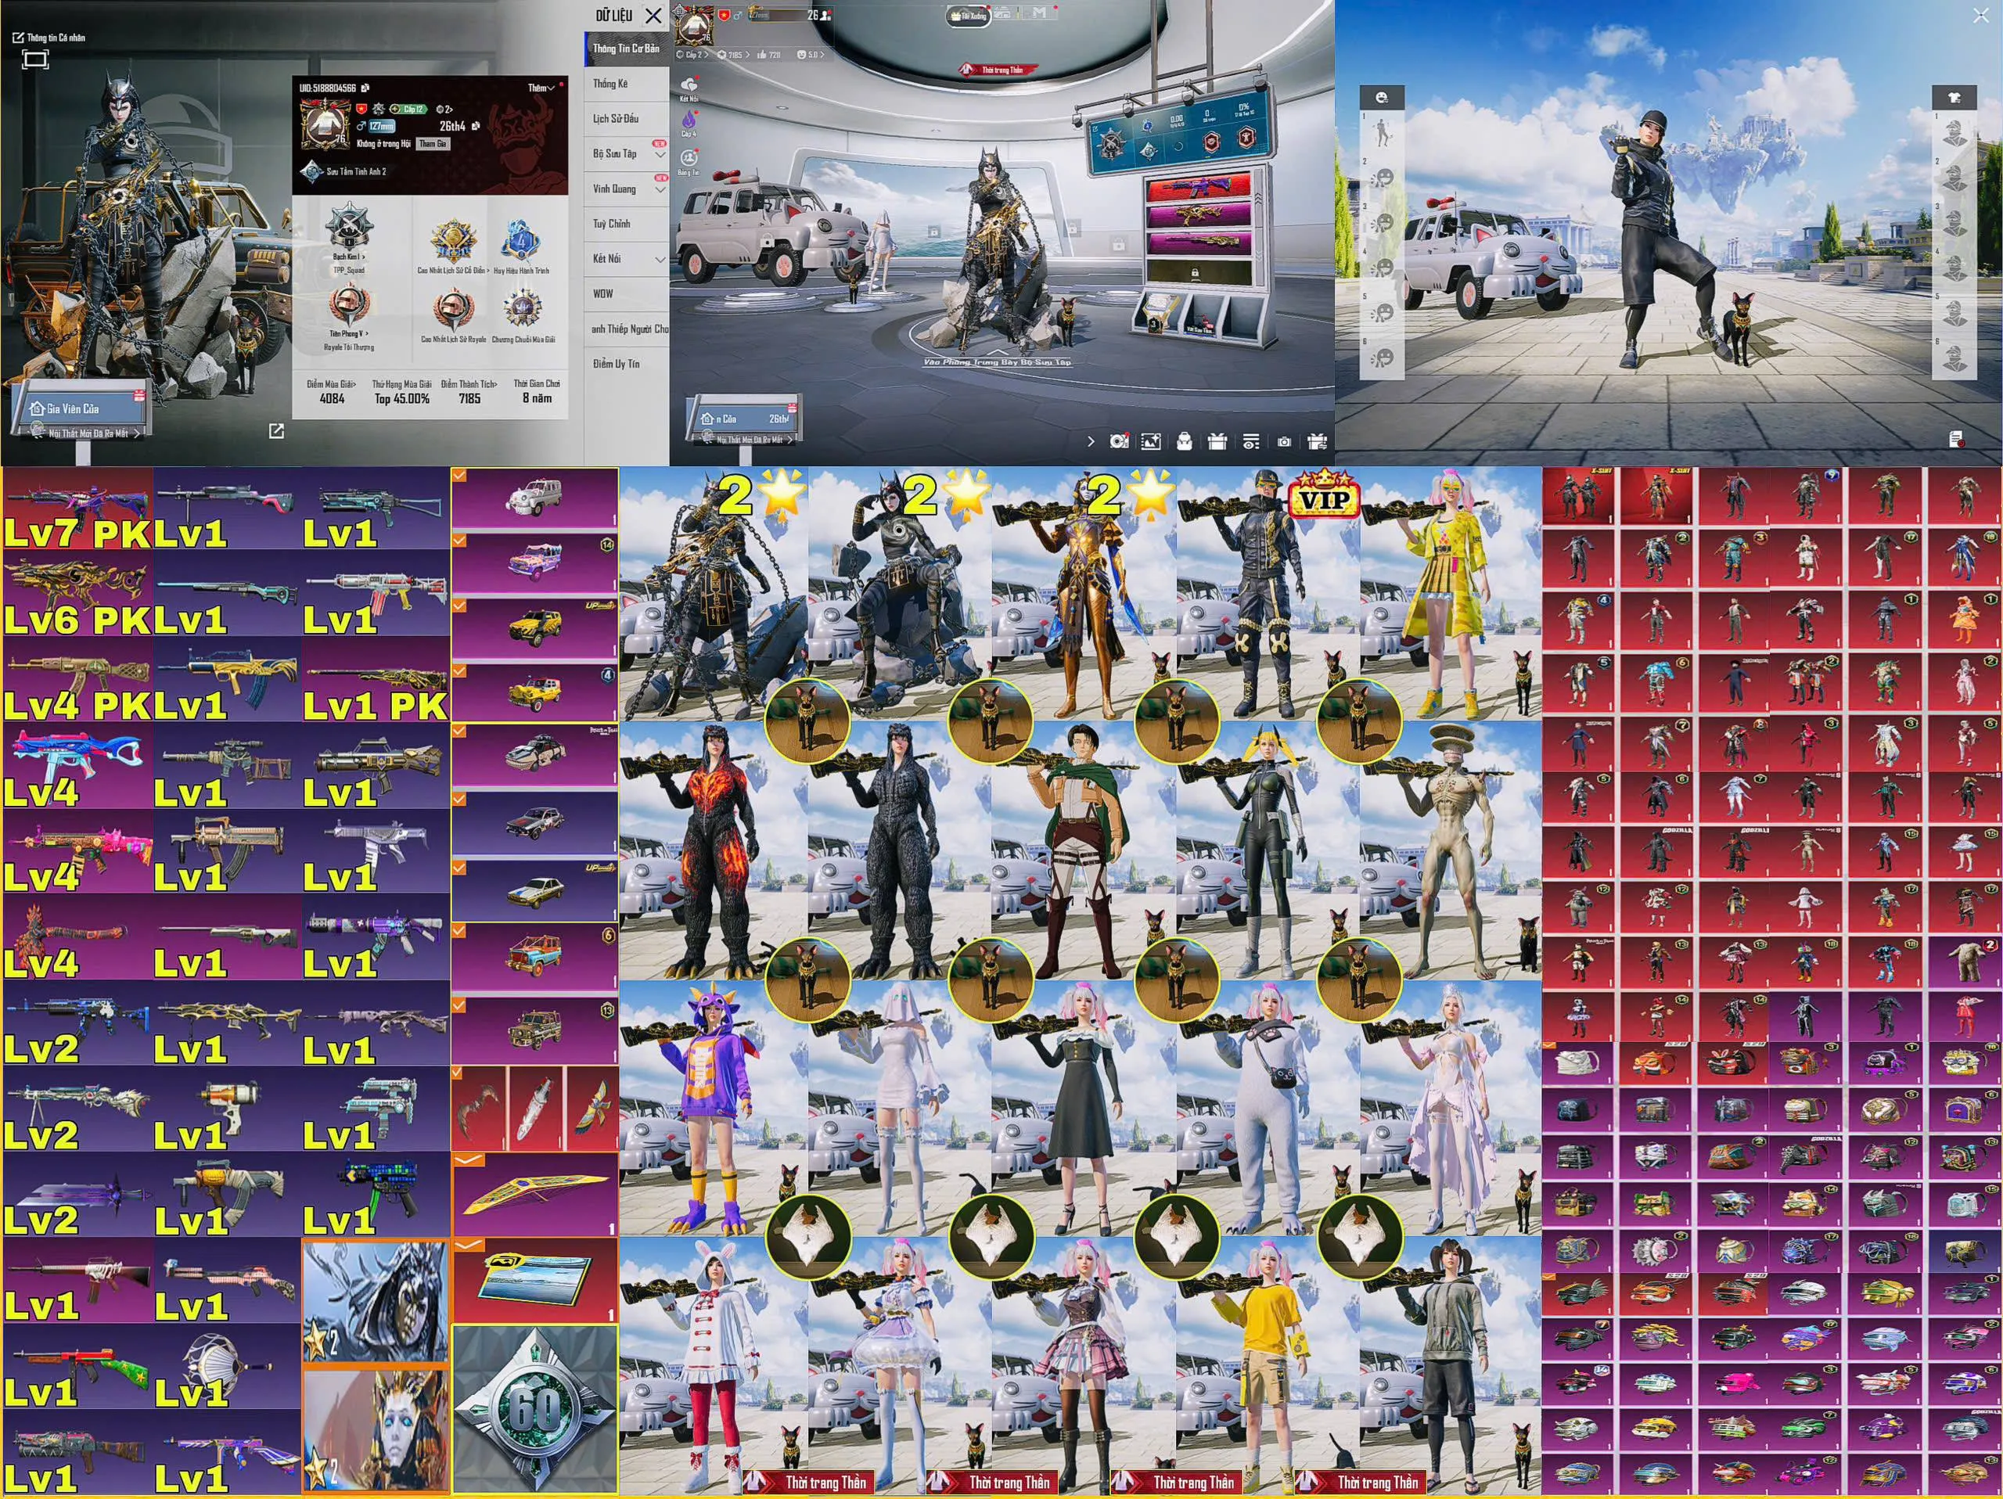The image size is (2003, 1499).
Task: Toggle the checkmark on the white cat-face car tile
Action: pos(460,476)
